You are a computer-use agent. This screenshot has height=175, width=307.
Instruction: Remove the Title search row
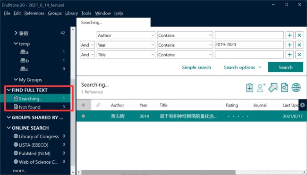(x=299, y=55)
